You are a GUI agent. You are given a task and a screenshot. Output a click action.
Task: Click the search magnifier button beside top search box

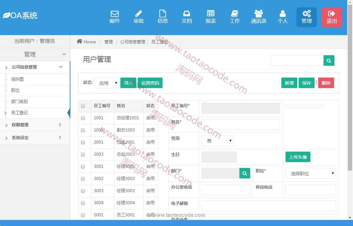(x=329, y=61)
